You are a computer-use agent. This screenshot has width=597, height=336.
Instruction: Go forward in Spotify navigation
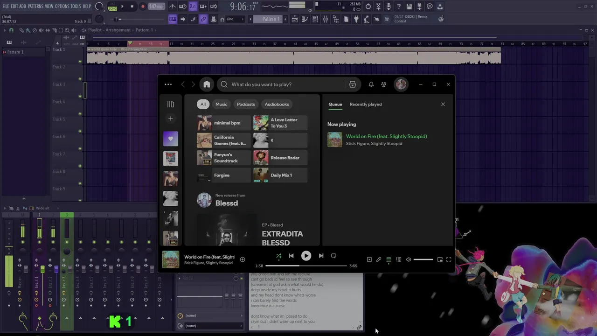click(x=193, y=84)
